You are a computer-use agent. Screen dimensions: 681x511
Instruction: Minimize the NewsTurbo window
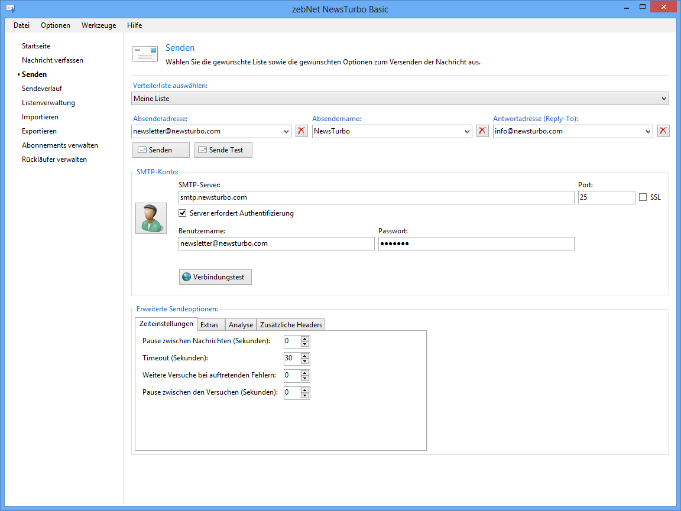[x=626, y=7]
